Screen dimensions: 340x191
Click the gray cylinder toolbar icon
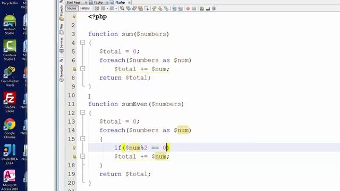click(214, 8)
